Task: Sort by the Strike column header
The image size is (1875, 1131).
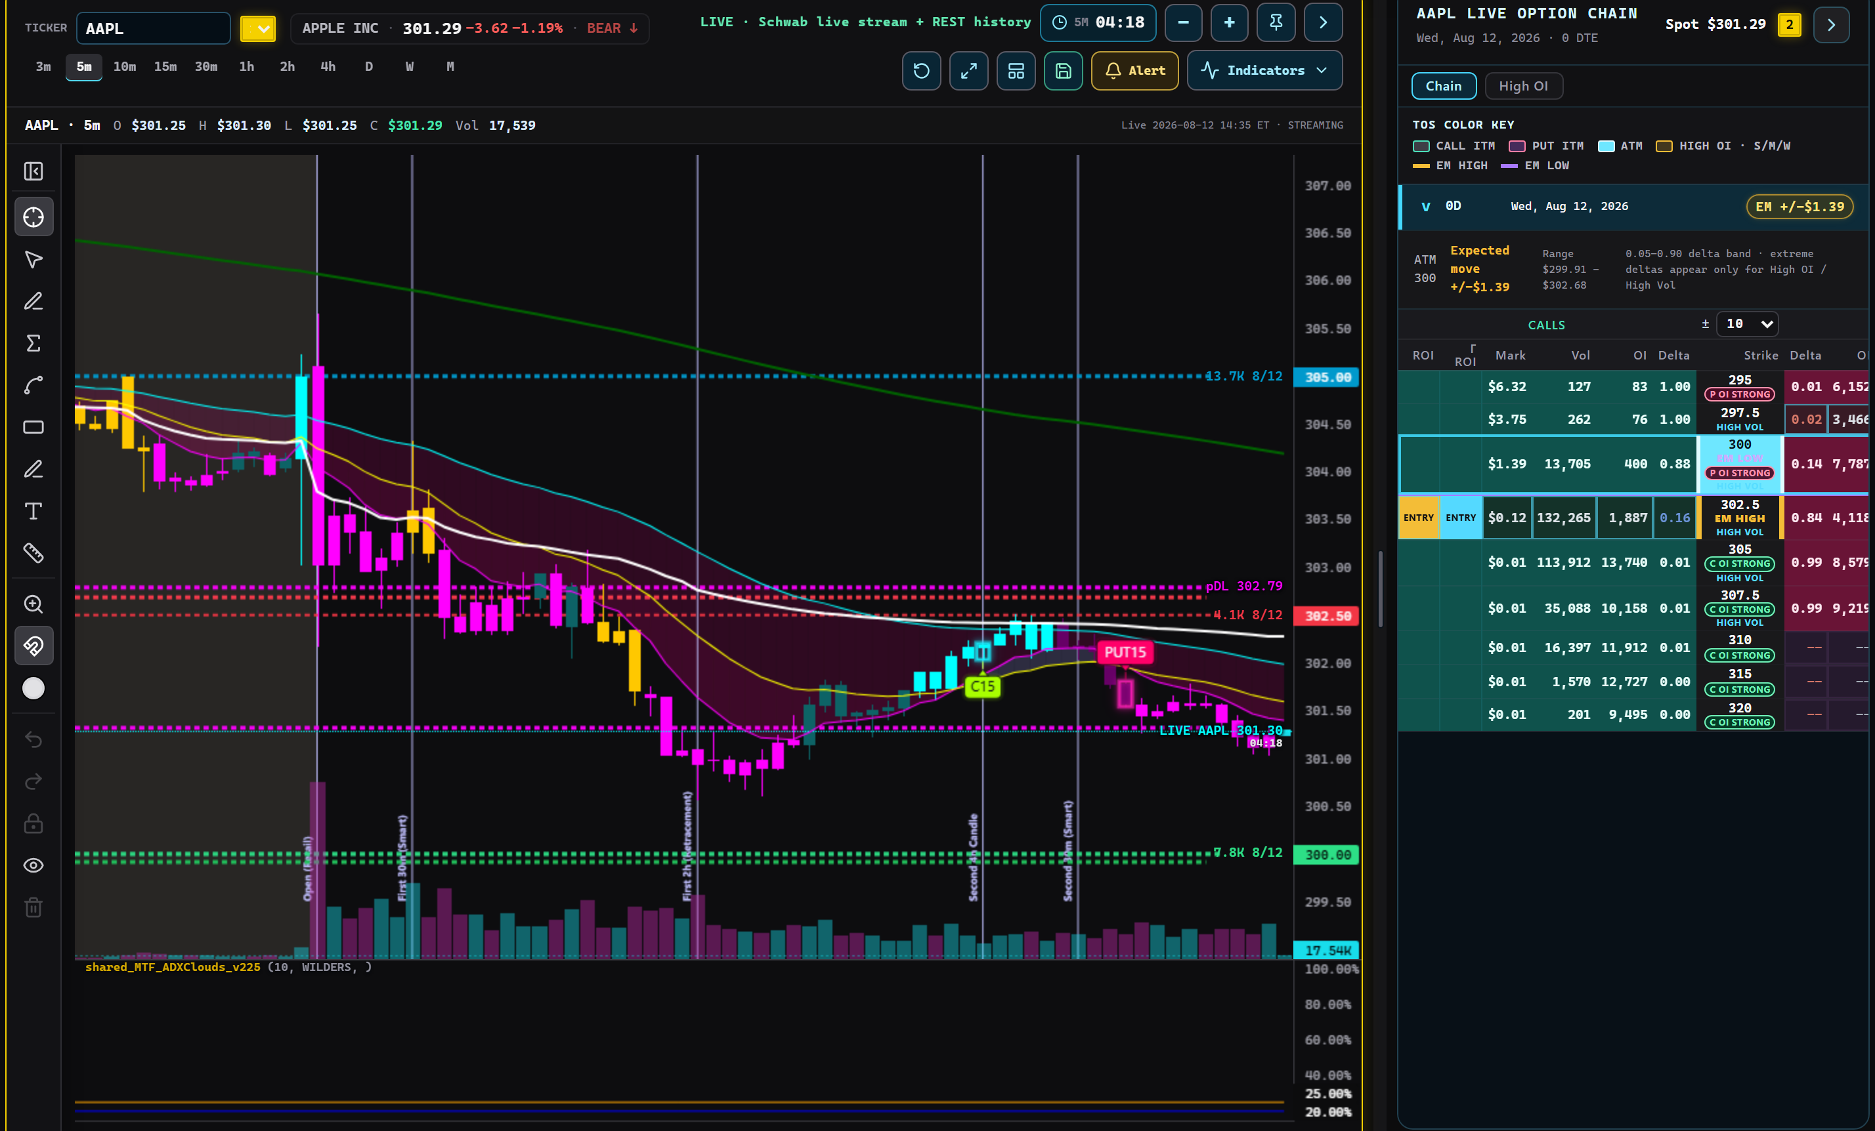Action: [x=1761, y=355]
